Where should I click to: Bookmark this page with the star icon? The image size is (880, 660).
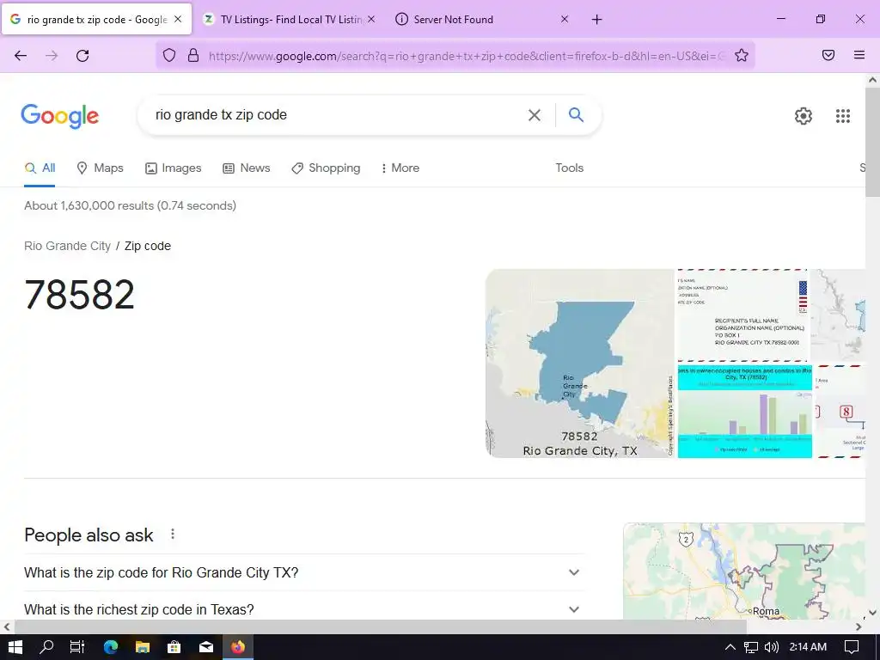coord(742,55)
